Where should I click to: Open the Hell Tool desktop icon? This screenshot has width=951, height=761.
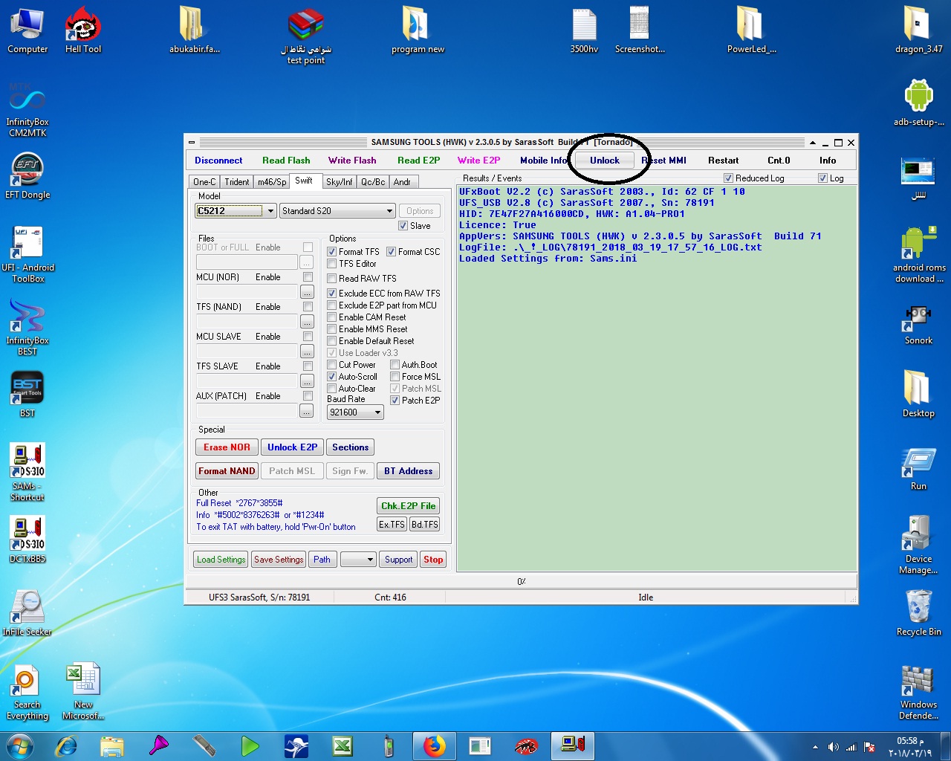pyautogui.click(x=83, y=30)
